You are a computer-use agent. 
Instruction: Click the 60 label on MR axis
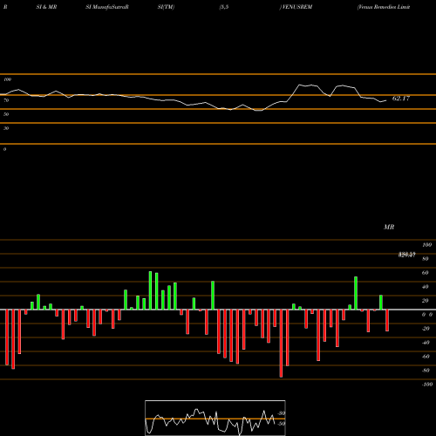tap(425, 273)
